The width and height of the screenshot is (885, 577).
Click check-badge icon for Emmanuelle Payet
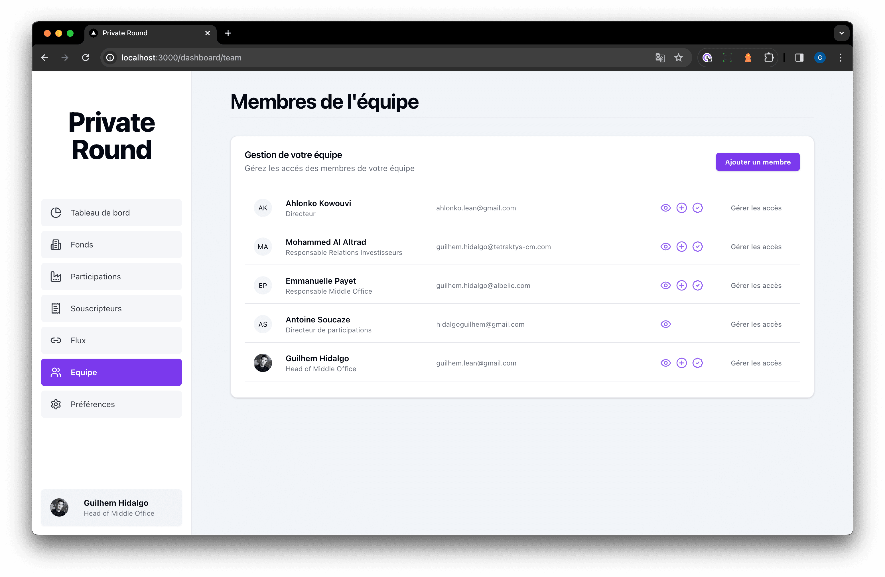pos(698,286)
